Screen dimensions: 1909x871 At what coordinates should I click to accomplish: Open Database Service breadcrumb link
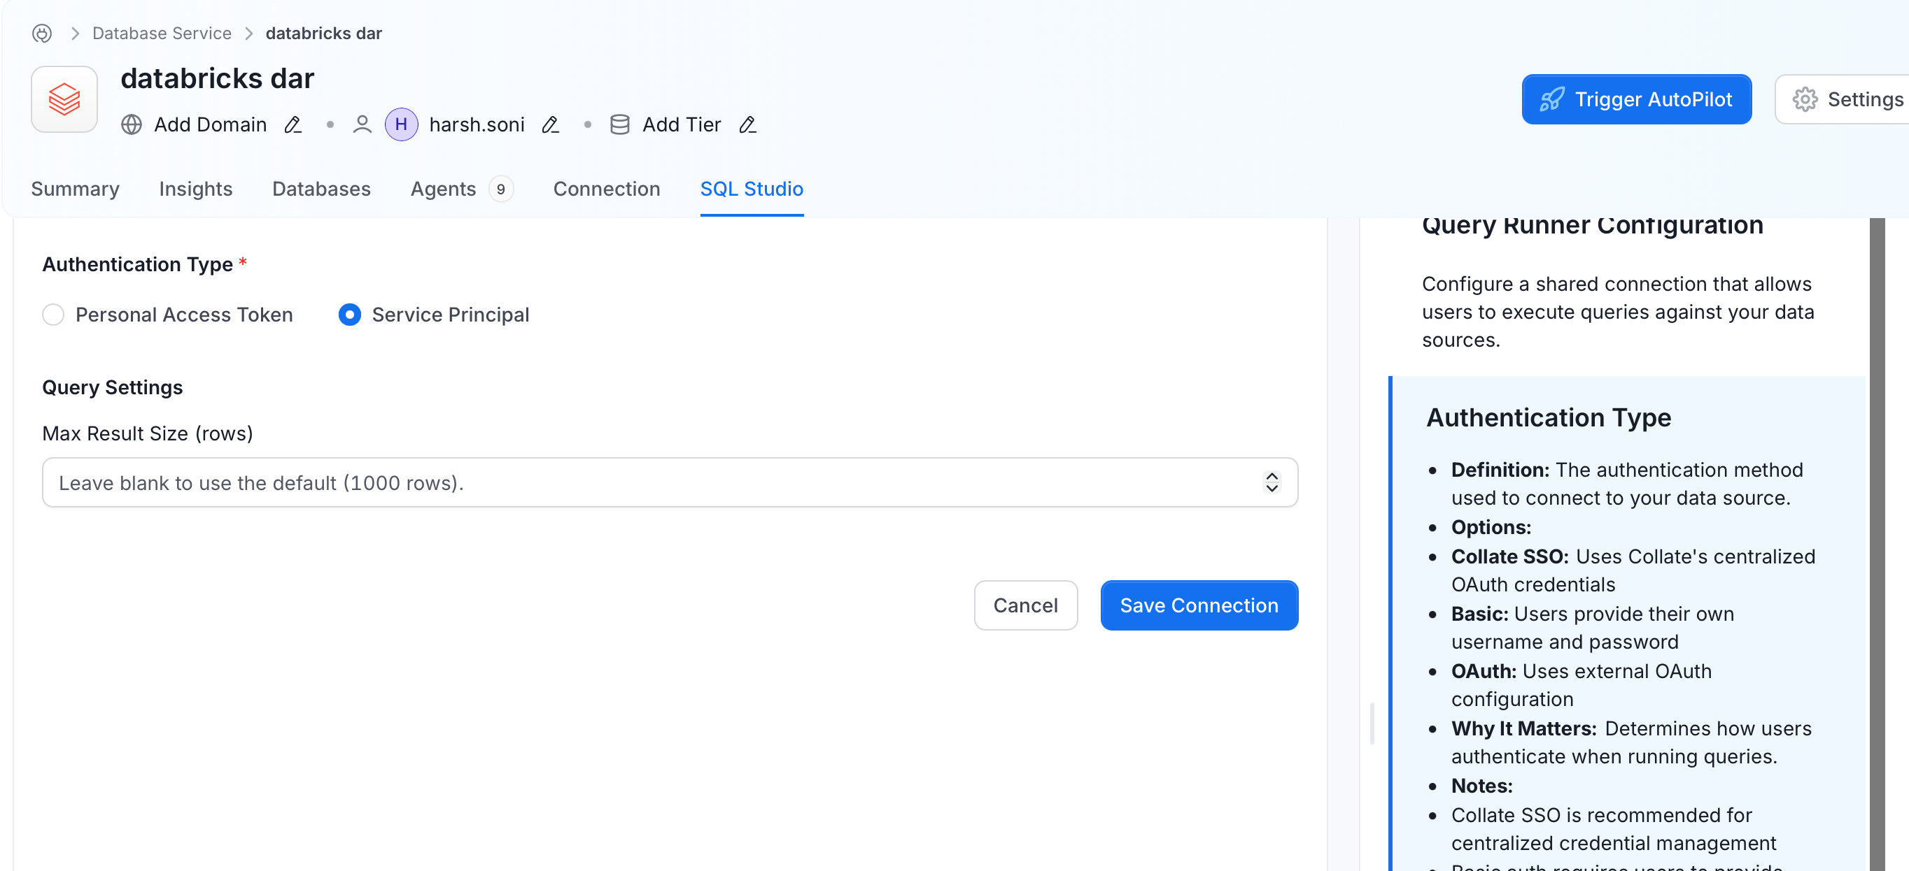click(162, 34)
